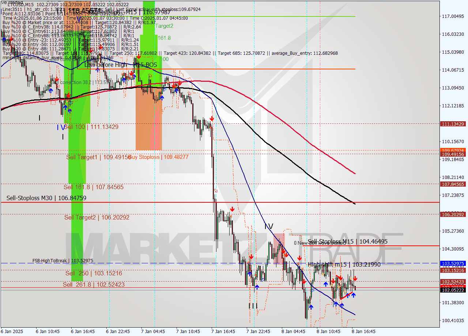
Task: Click the '7 Jan 04:45' time label
Action: (x=153, y=332)
